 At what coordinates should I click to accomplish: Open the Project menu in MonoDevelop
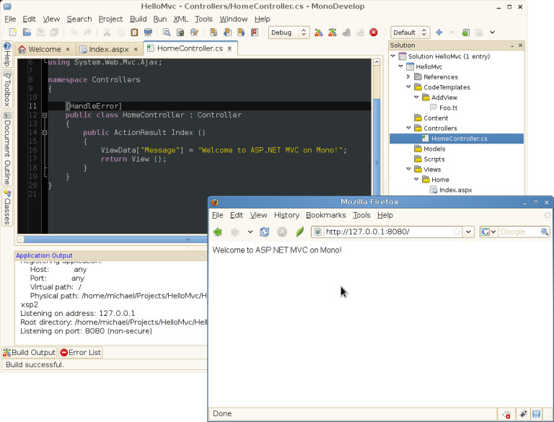click(110, 19)
